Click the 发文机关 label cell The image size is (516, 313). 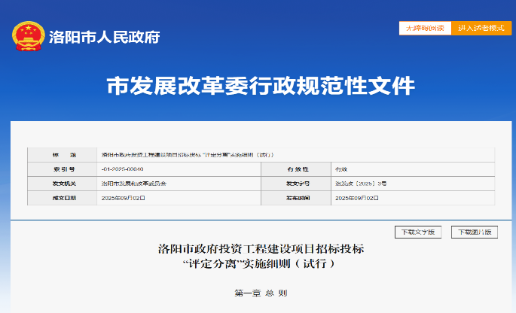[x=63, y=184]
